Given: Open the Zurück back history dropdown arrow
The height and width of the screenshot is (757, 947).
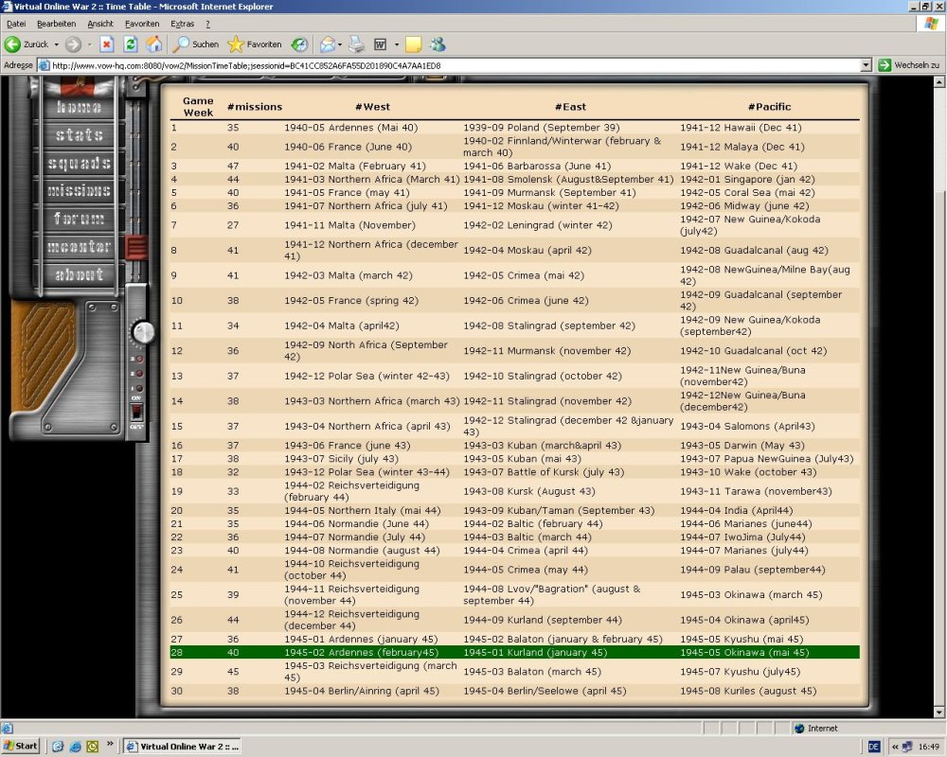Looking at the screenshot, I should (56, 44).
